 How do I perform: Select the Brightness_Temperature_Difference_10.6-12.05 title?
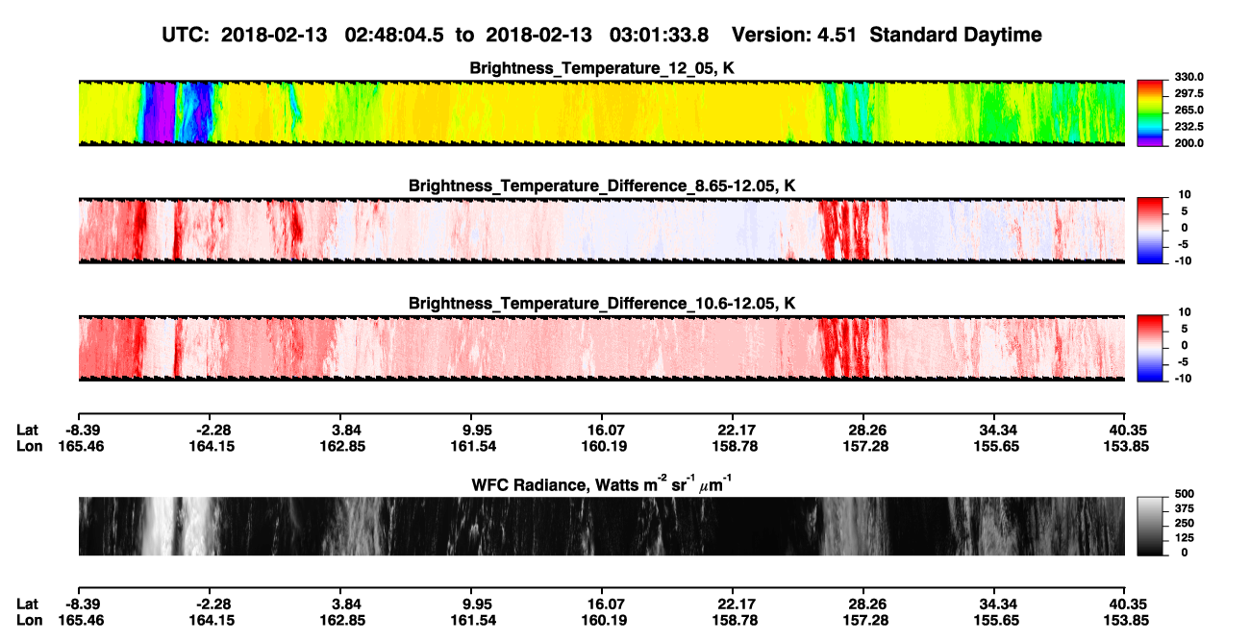pos(602,304)
